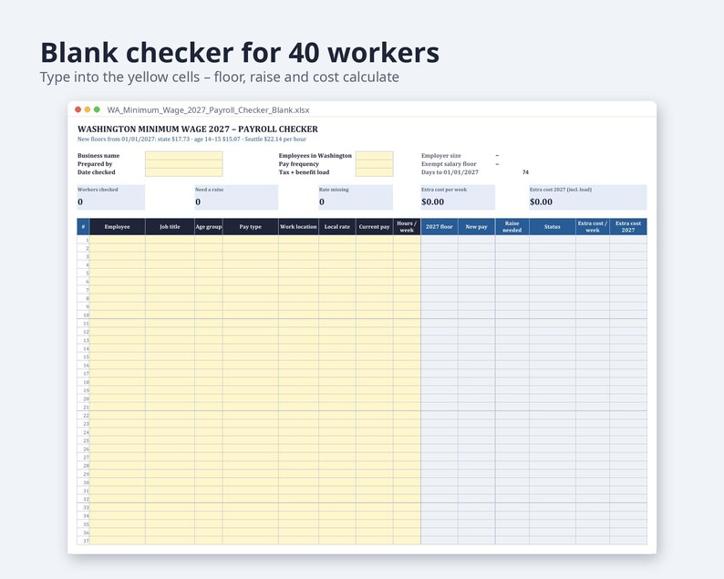Click row number 37
Viewport: 724px width, 579px height.
[83, 541]
